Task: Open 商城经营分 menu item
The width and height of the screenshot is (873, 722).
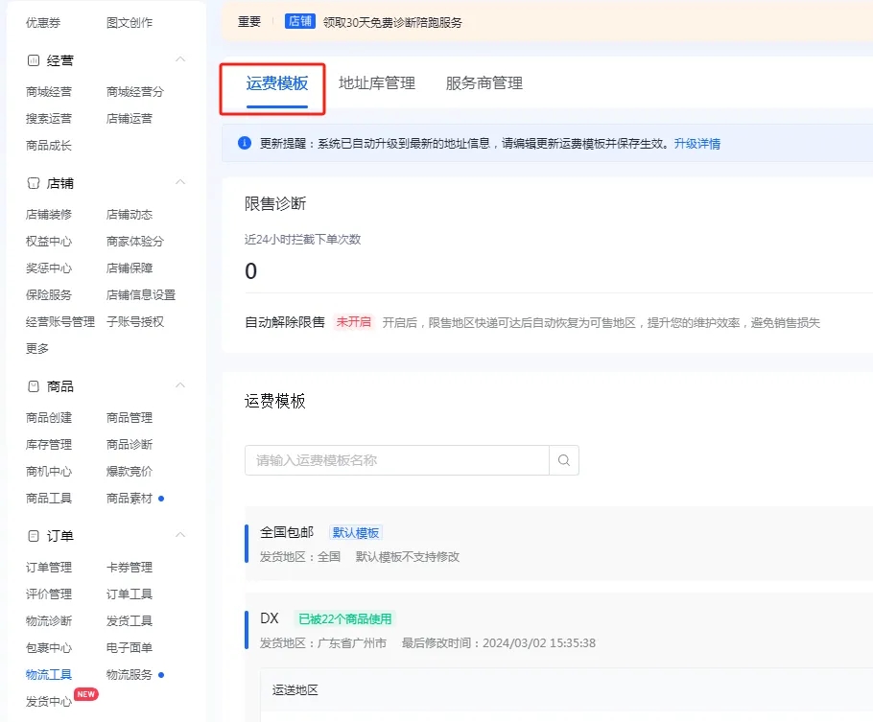Action: pyautogui.click(x=134, y=92)
